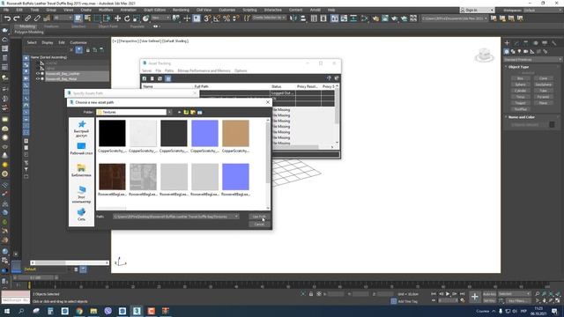Open Render Setup teapot icon
Image resolution: width=564 pixels, height=317 pixels.
point(375,18)
